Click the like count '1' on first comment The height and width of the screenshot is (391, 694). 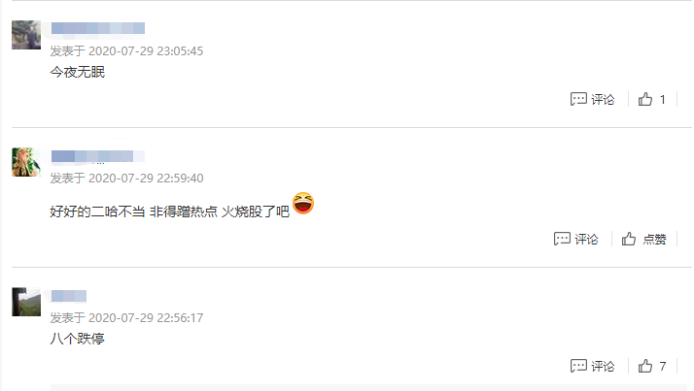[663, 99]
